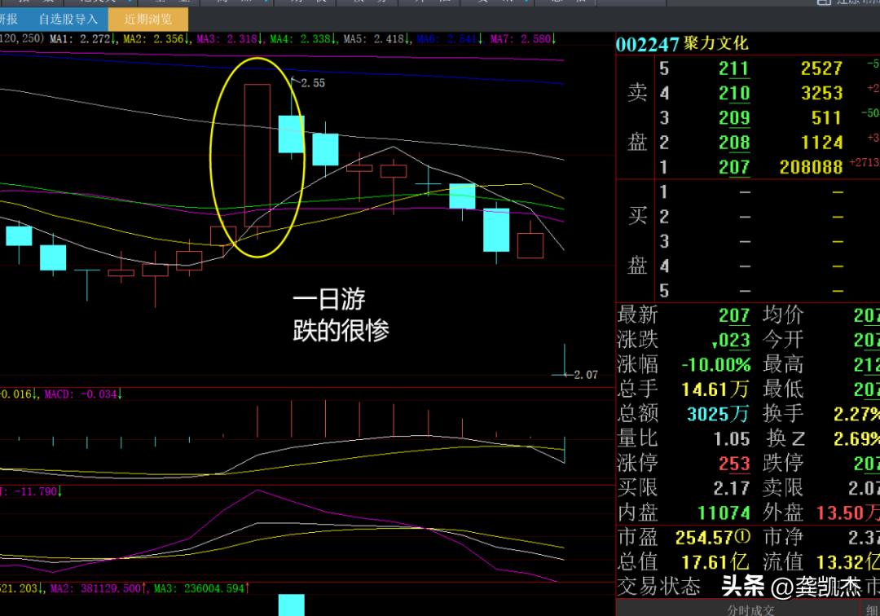Open the 自选股导入 tab
Screen dimensions: 880x616
tap(68, 19)
